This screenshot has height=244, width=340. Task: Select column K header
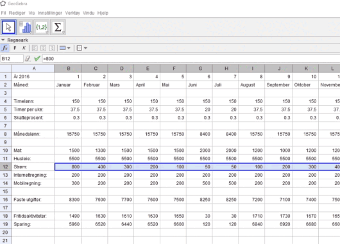(x=305, y=69)
